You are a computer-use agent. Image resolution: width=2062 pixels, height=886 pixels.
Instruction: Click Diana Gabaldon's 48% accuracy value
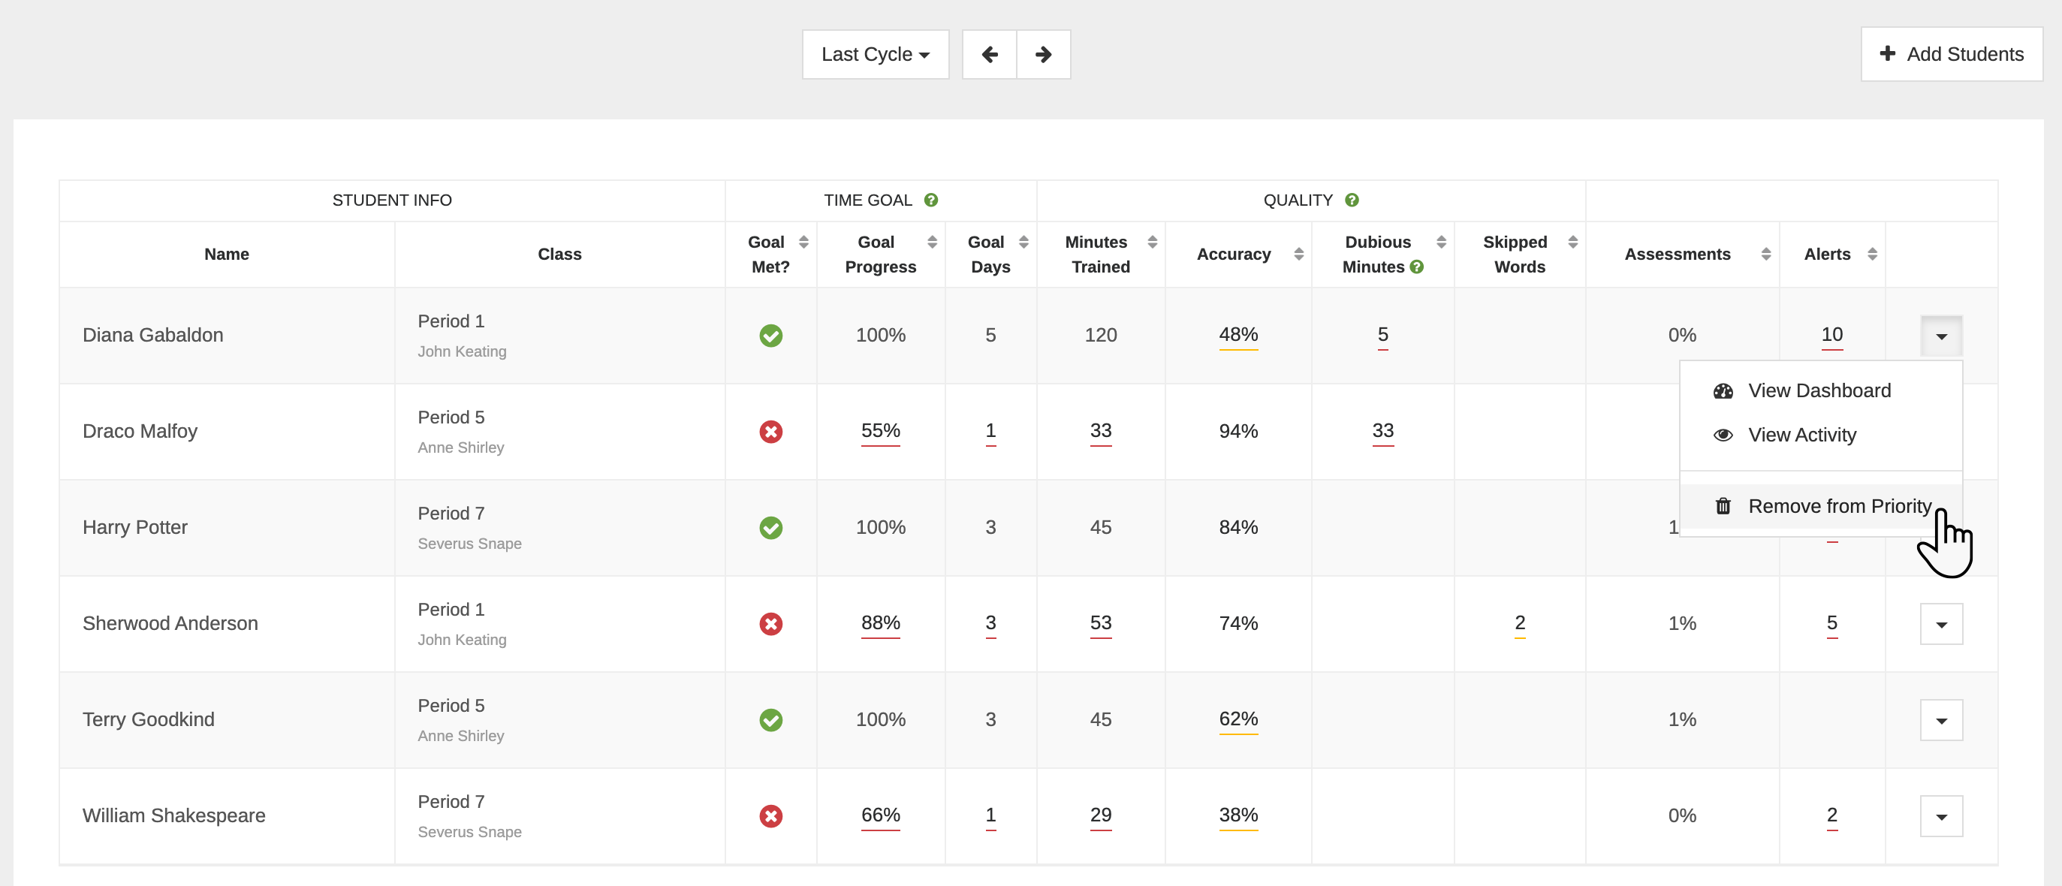pos(1238,335)
